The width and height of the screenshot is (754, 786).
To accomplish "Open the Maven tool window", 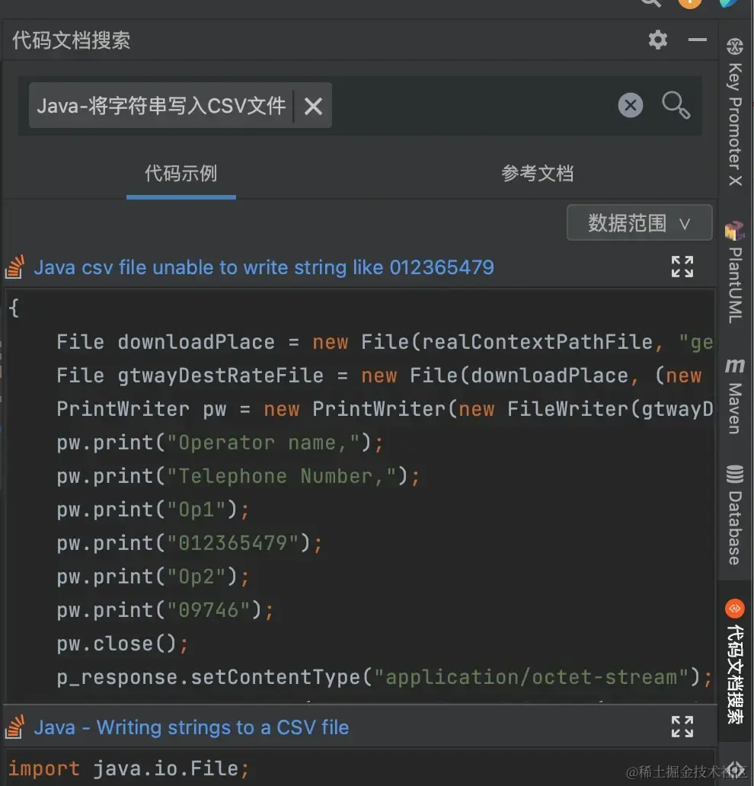I will (x=735, y=396).
